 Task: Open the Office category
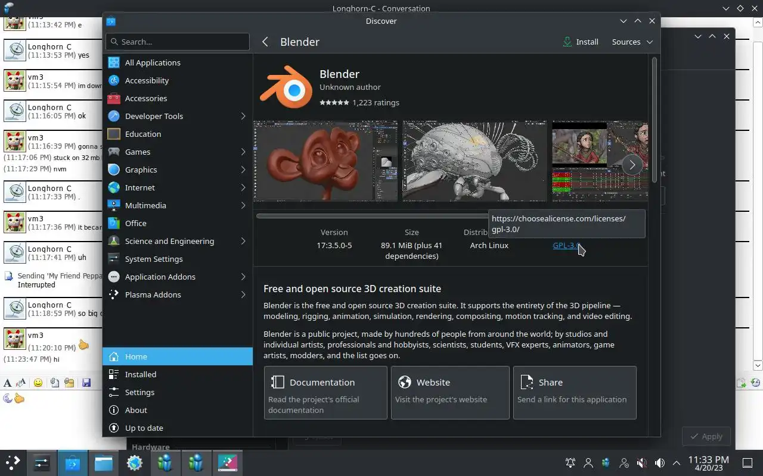[x=178, y=223]
